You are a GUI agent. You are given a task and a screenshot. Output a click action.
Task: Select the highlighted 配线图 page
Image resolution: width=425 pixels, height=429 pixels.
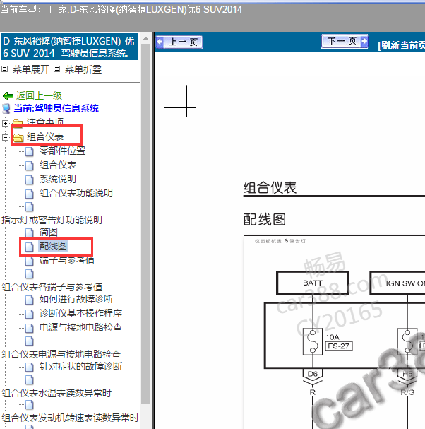[53, 246]
